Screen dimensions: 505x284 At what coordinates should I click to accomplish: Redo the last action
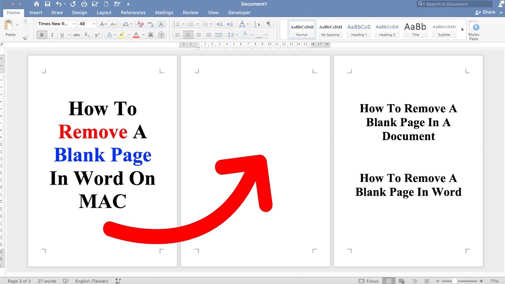click(x=73, y=4)
